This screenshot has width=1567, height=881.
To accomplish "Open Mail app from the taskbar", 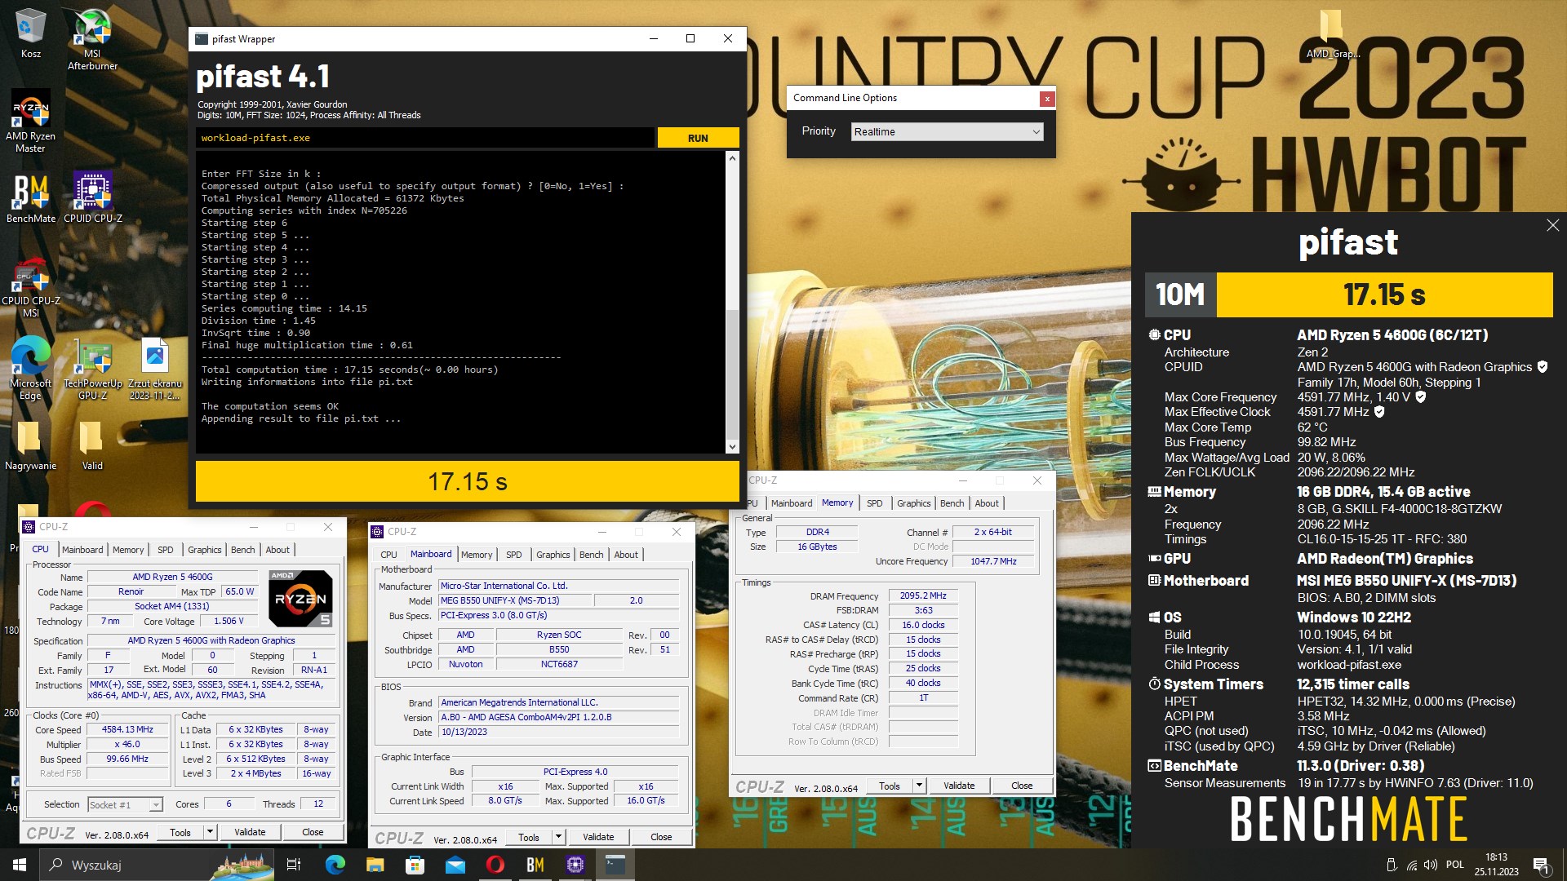I will [455, 865].
